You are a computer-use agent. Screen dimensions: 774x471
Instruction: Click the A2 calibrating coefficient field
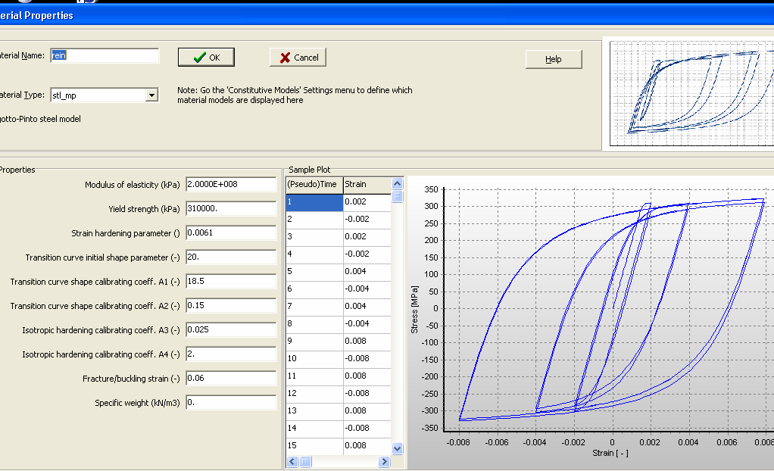[231, 305]
